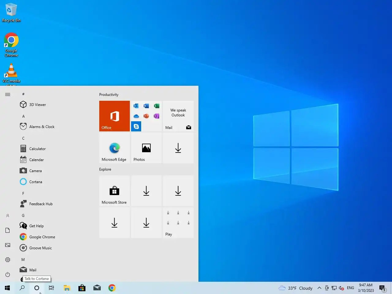Click the Explore group title
Screen dimensions: 392x294
(105, 169)
